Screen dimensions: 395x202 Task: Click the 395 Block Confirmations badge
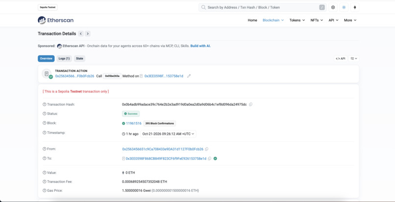tap(160, 124)
